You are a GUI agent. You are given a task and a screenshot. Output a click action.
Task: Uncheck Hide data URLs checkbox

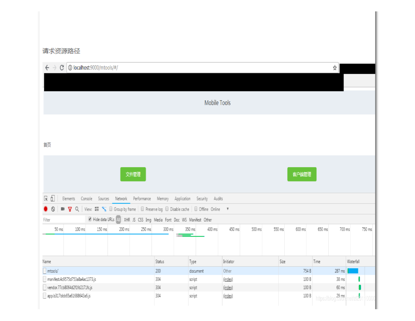click(x=90, y=219)
